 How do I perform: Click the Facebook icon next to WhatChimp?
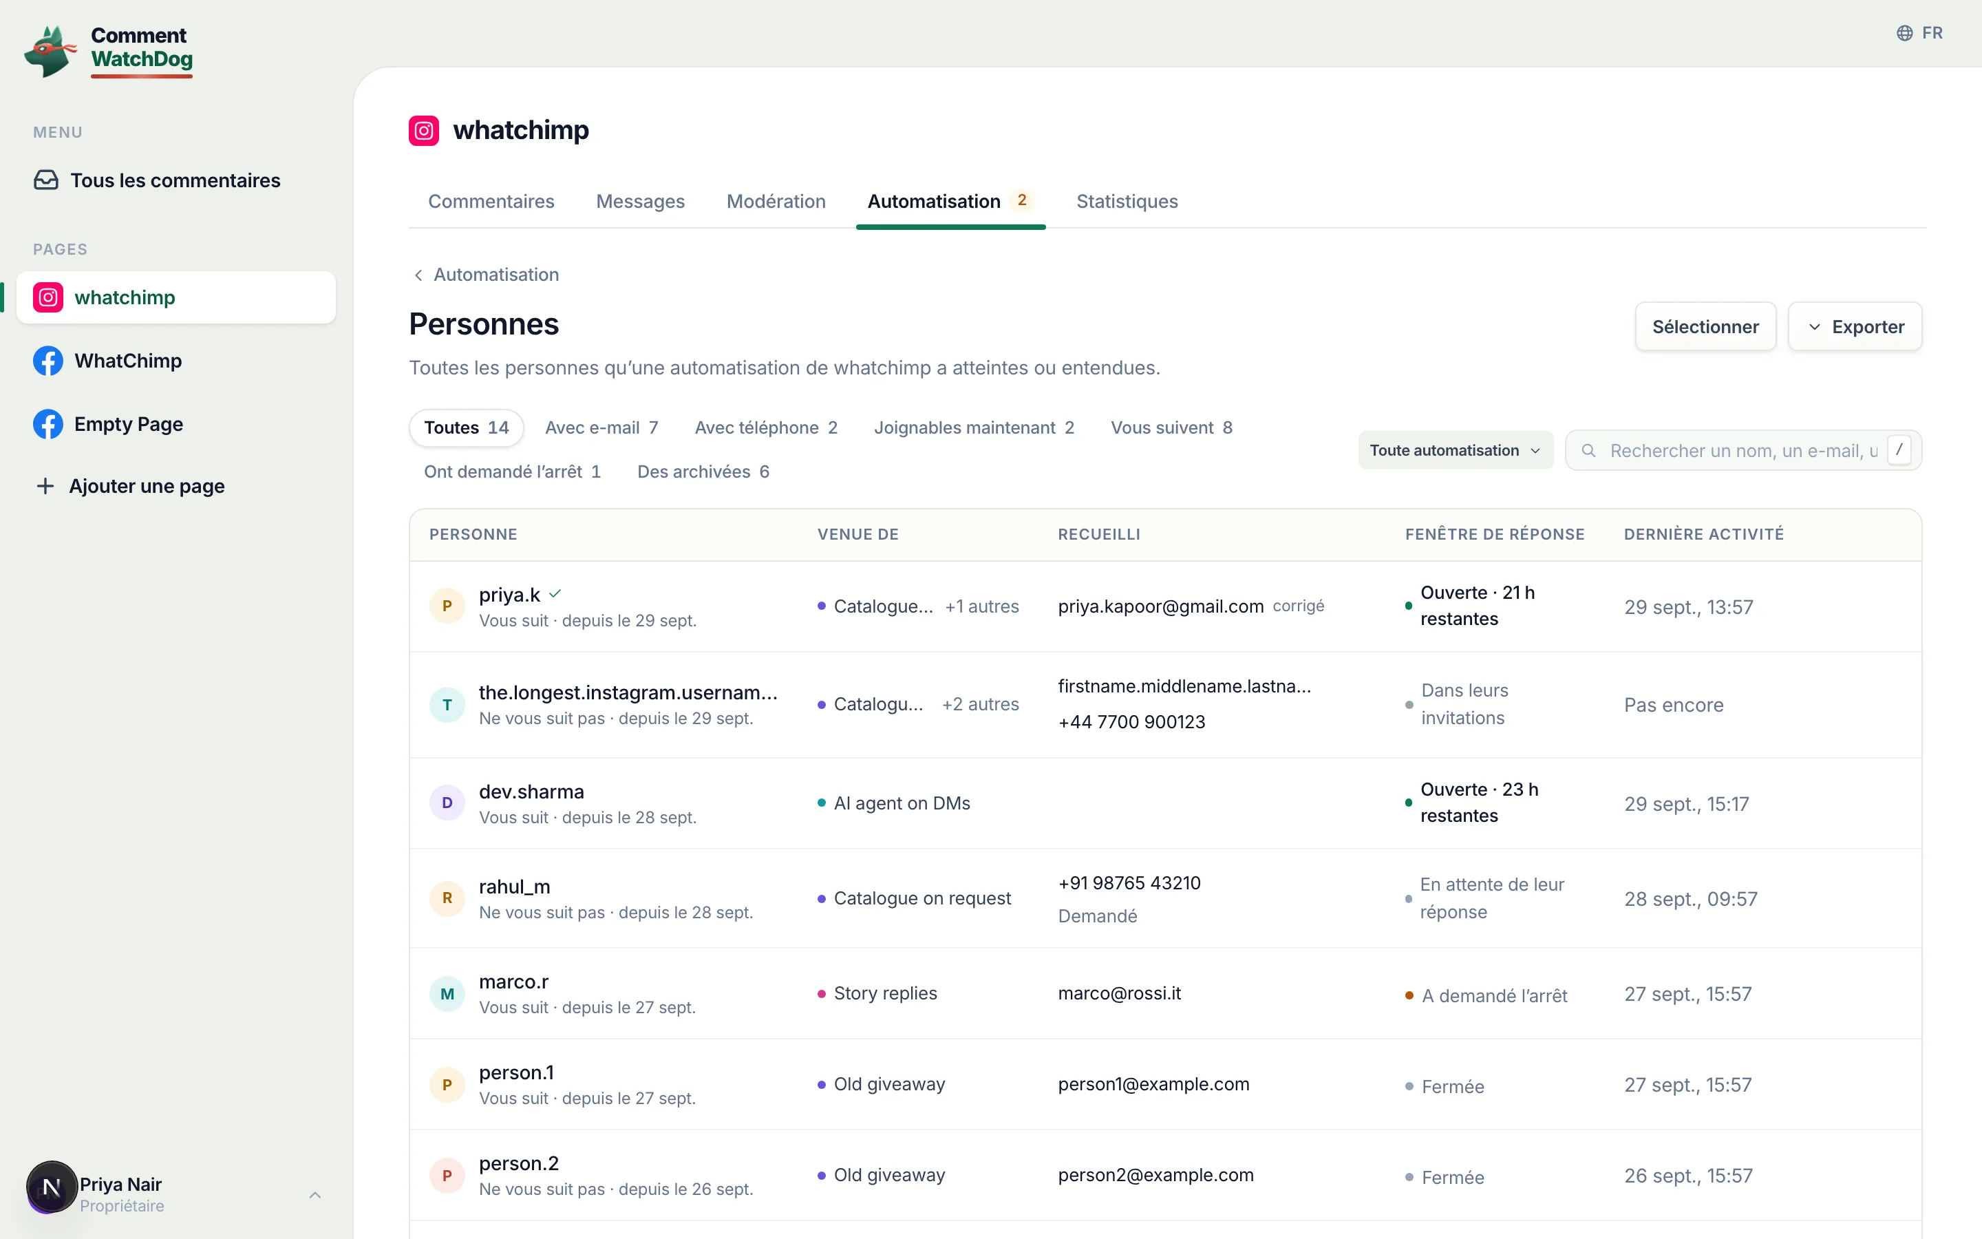tap(48, 361)
